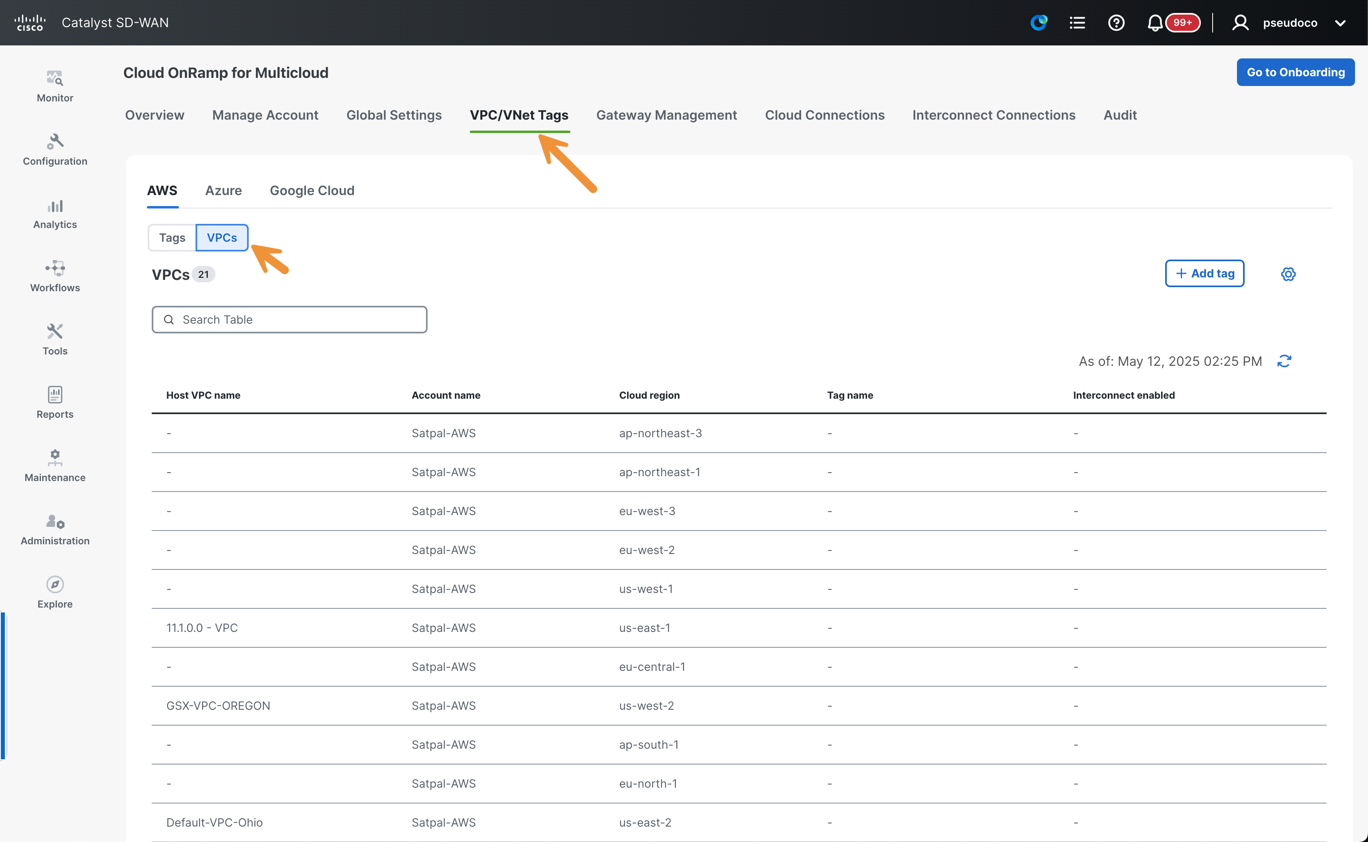Open the Configuration sidebar section

(x=55, y=150)
